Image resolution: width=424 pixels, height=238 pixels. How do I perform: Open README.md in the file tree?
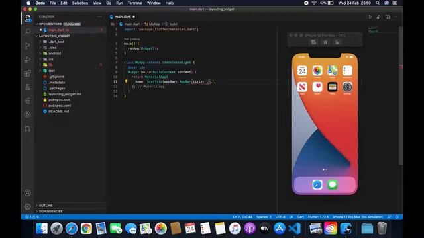pyautogui.click(x=59, y=112)
